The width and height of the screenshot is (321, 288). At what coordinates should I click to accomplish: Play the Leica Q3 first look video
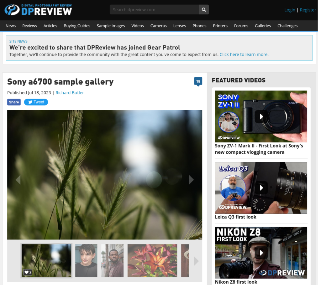pos(261,188)
